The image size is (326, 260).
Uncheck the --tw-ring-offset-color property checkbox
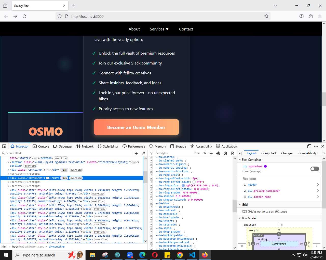tap(151, 182)
